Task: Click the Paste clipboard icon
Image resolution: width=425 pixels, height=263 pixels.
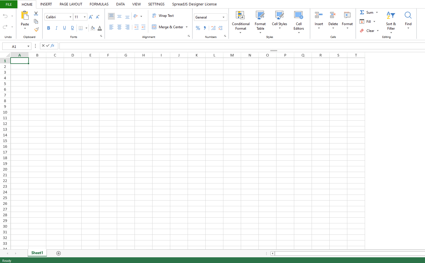Action: (25, 15)
